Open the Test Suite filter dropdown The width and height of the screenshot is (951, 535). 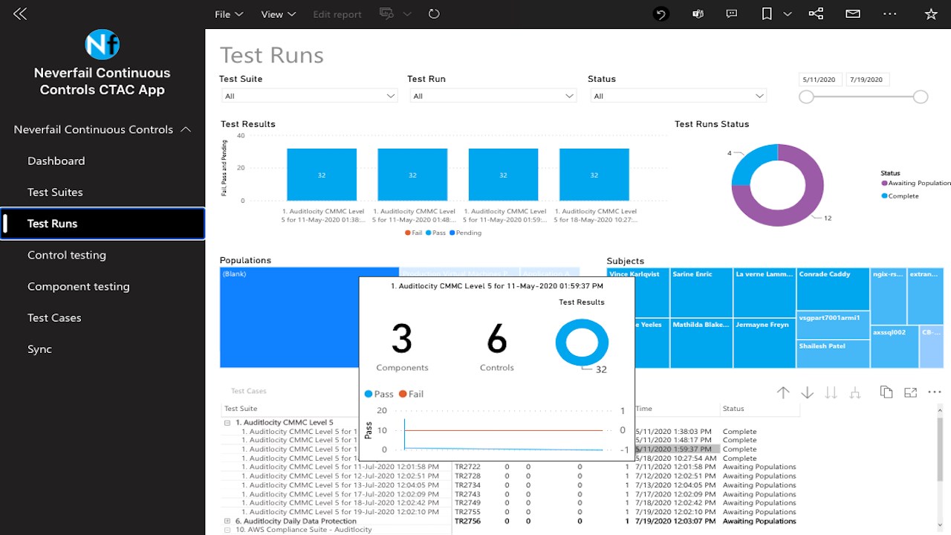[x=310, y=96]
